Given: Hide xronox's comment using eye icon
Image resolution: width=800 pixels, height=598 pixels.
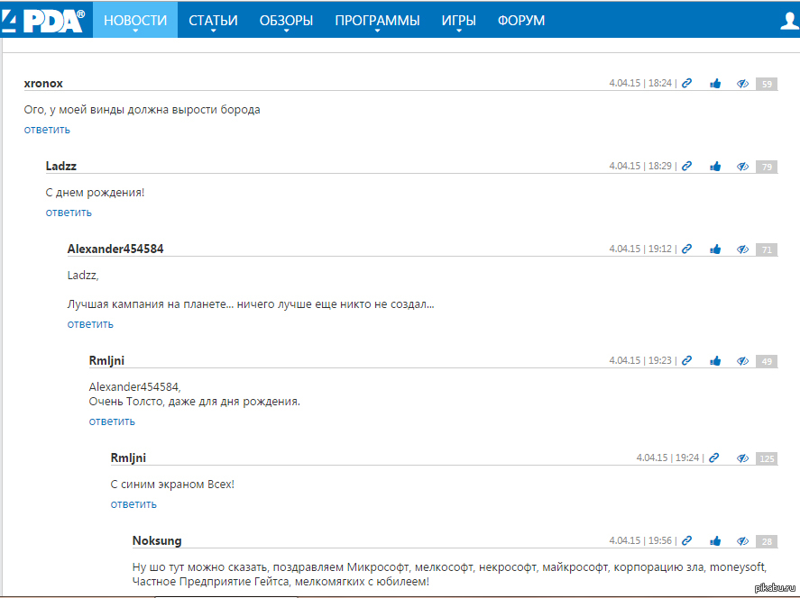Looking at the screenshot, I should pos(742,84).
